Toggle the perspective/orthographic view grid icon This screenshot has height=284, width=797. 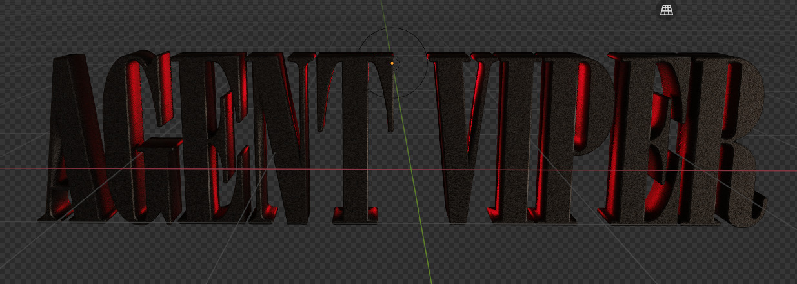[667, 10]
